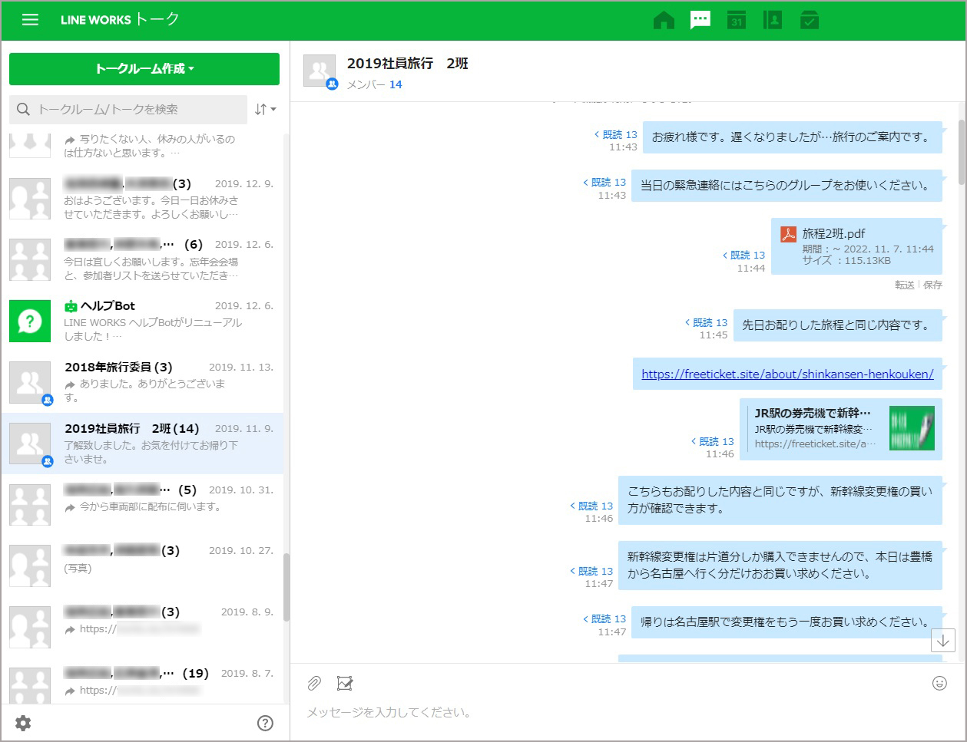Click the message input field

click(x=614, y=712)
